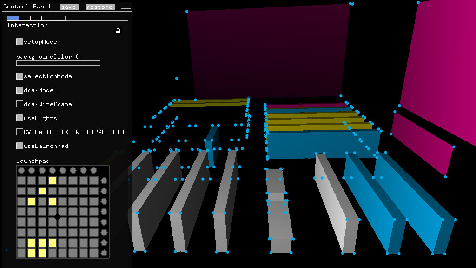Toggle the useLaunchpad checkbox
Viewport: 476px width, 268px height.
pyautogui.click(x=20, y=146)
